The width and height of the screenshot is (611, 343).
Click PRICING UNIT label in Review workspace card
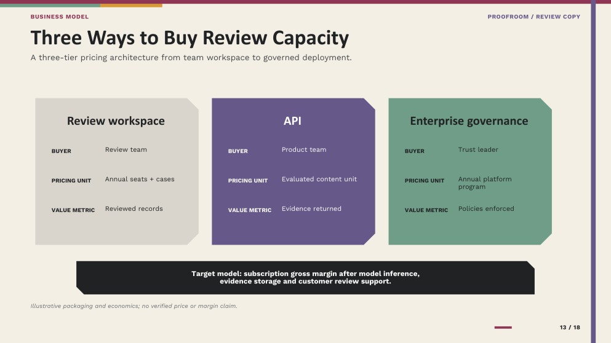[71, 181]
